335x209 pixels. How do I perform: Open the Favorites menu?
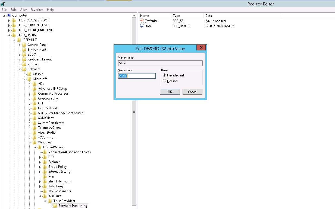(x=37, y=10)
